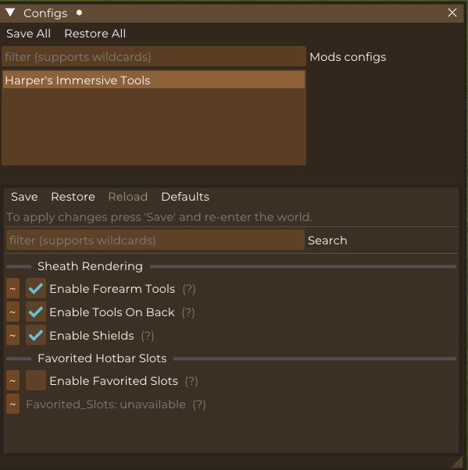Click the tilde icon beside Enable Shields
The height and width of the screenshot is (470, 468).
tap(13, 335)
